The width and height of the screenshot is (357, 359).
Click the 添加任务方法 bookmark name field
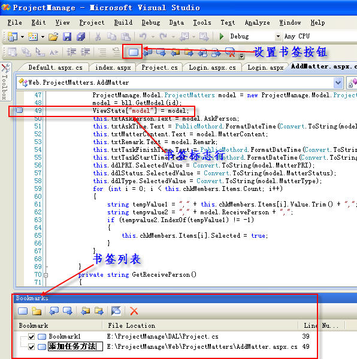(75, 346)
